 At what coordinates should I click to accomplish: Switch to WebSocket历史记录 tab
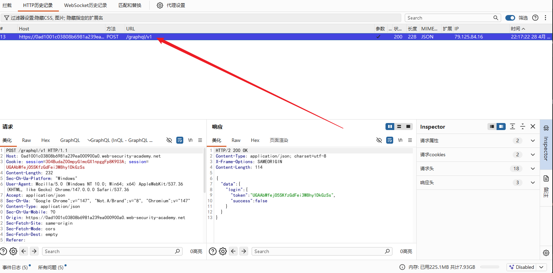86,5
